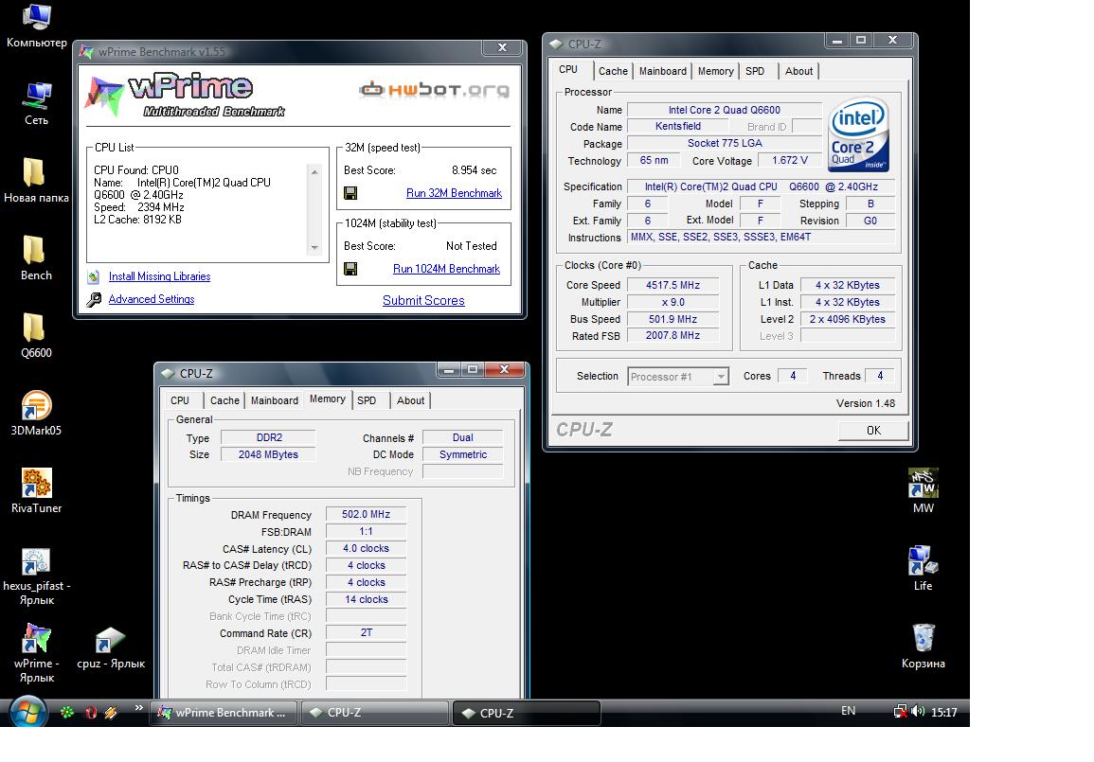Image resolution: width=1094 pixels, height=762 pixels.
Task: Open the Processor #1 selection dropdown
Action: (678, 377)
